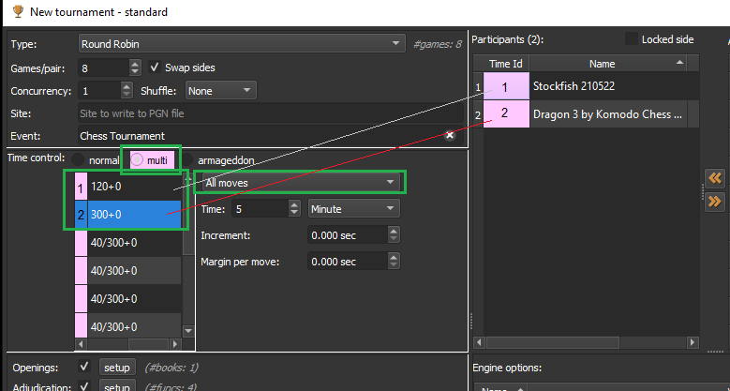Select Dragon 3 by Komodo Chess participant

pos(608,114)
